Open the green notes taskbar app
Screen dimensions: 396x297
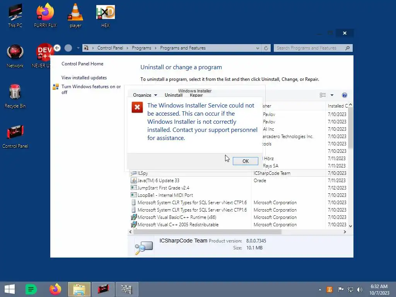pos(31,289)
